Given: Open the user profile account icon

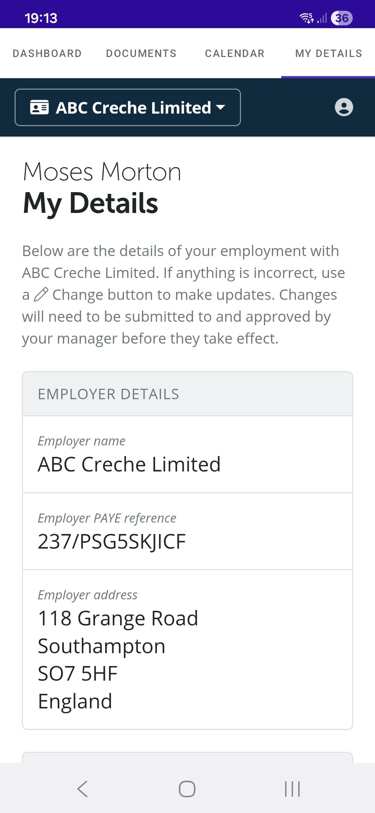Looking at the screenshot, I should [x=344, y=107].
